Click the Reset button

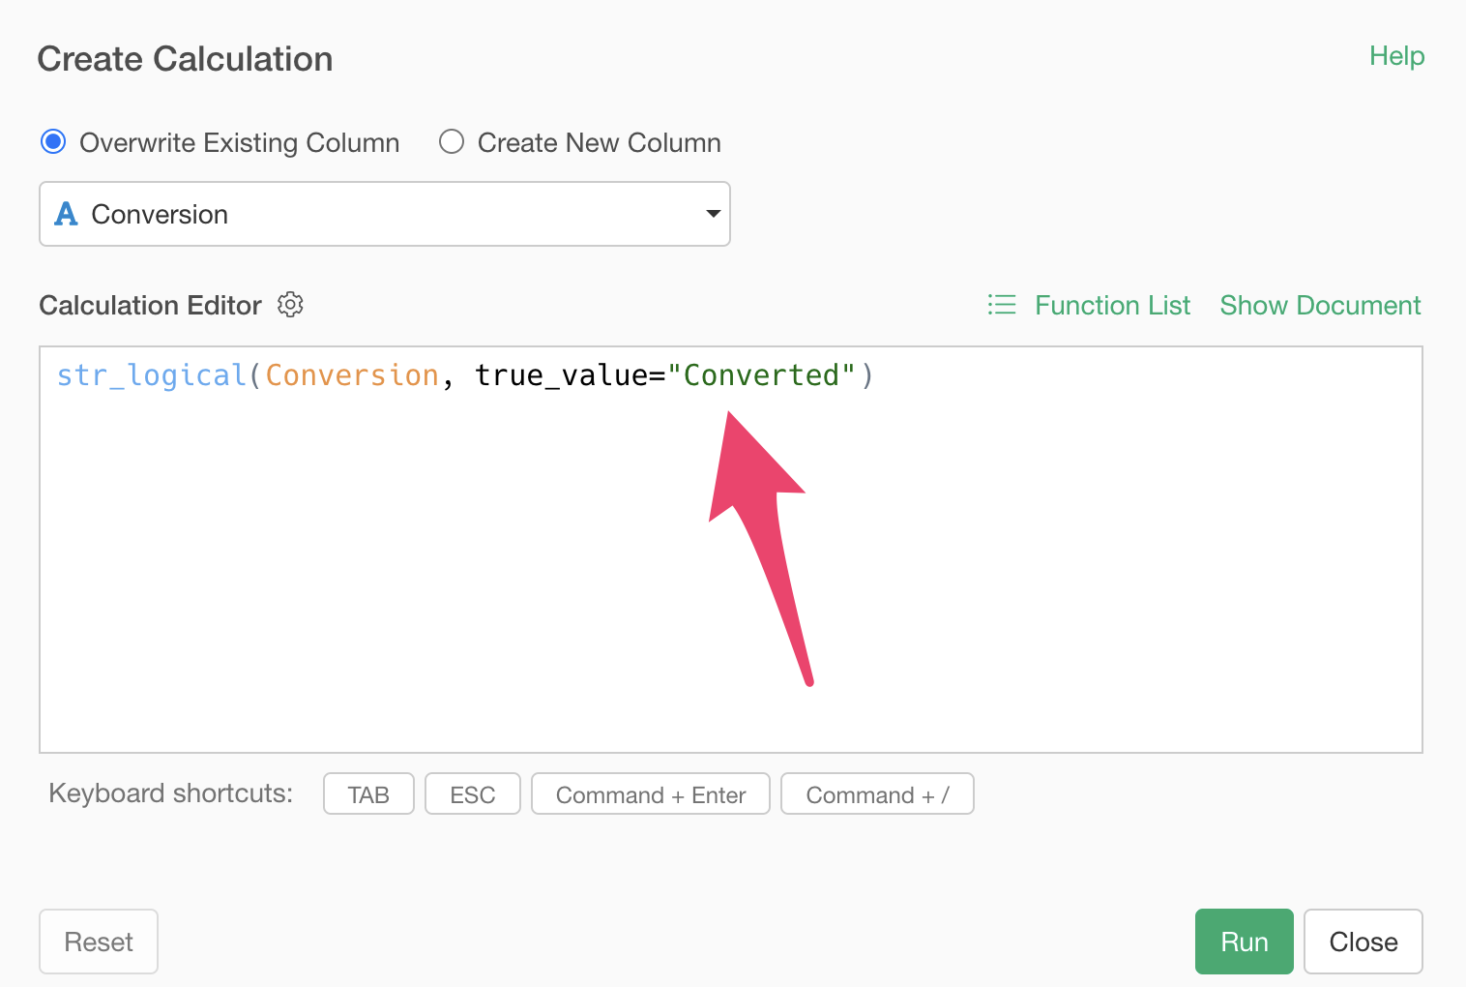(x=99, y=942)
